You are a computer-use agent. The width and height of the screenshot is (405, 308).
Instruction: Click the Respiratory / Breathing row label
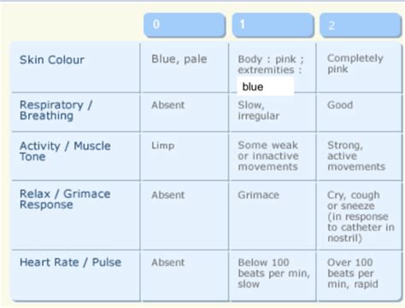(x=56, y=110)
